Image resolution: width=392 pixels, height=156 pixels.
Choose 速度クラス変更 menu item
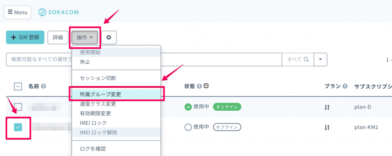point(98,104)
